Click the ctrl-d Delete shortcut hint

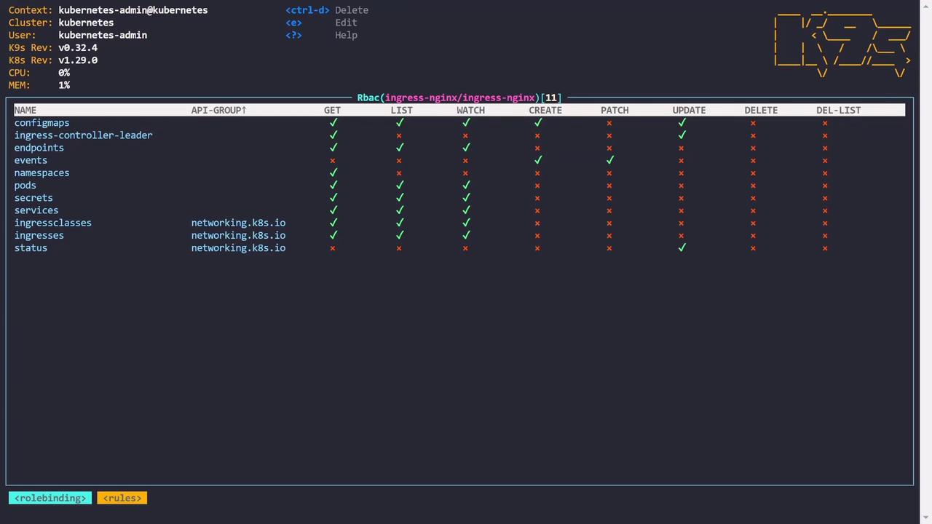tap(327, 10)
